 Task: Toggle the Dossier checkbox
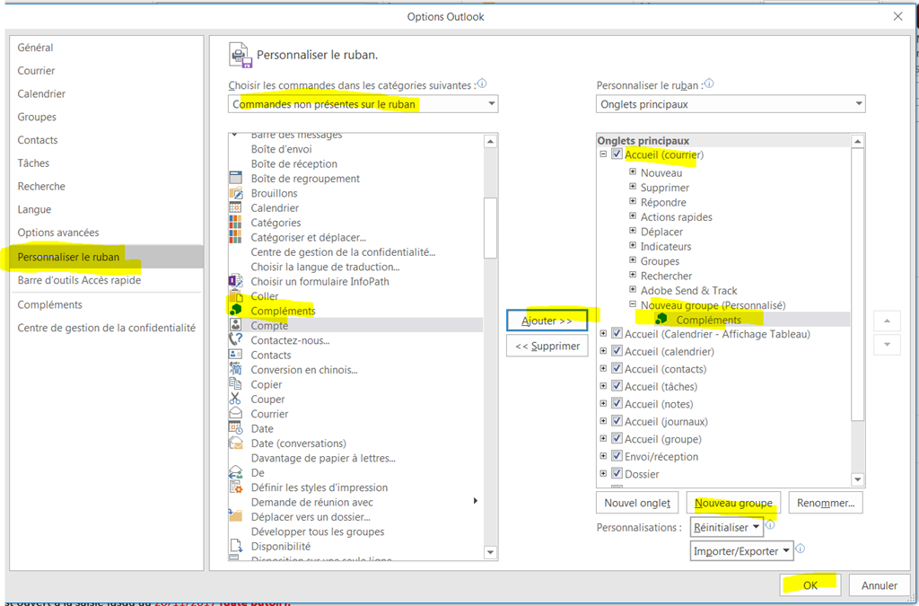(617, 473)
